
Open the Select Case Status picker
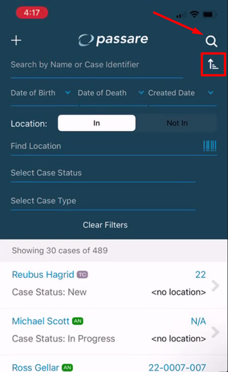tap(103, 173)
